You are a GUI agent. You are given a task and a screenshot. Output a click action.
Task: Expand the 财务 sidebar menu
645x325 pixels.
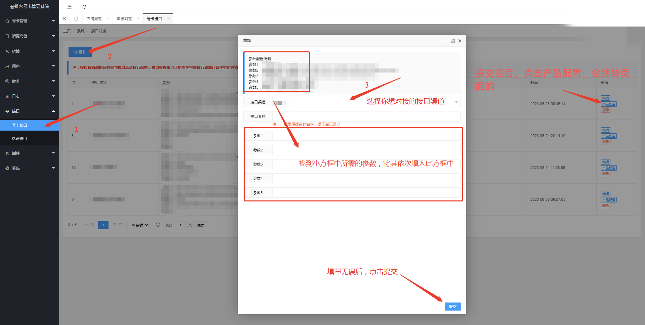30,81
